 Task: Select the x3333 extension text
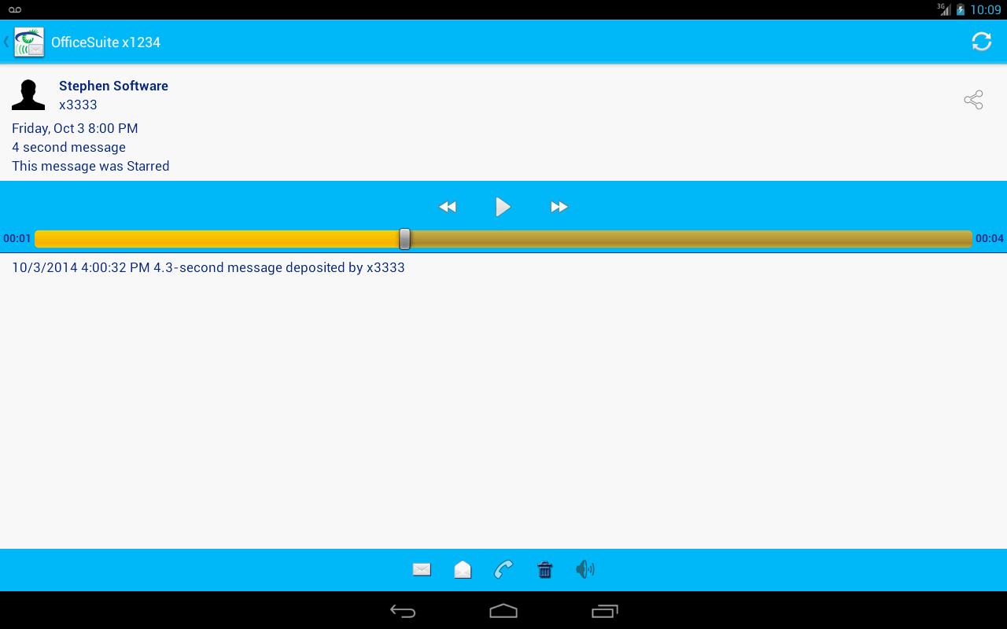pos(79,105)
